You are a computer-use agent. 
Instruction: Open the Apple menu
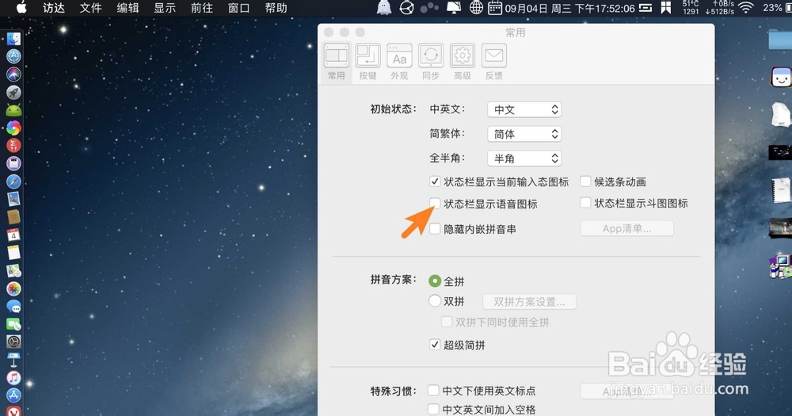pos(21,8)
